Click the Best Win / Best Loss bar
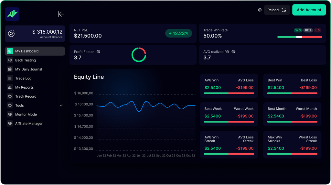This screenshot has height=185, width=331. click(x=292, y=93)
